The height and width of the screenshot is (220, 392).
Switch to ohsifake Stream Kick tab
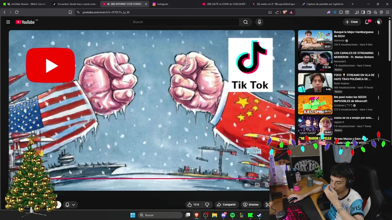pos(24,4)
